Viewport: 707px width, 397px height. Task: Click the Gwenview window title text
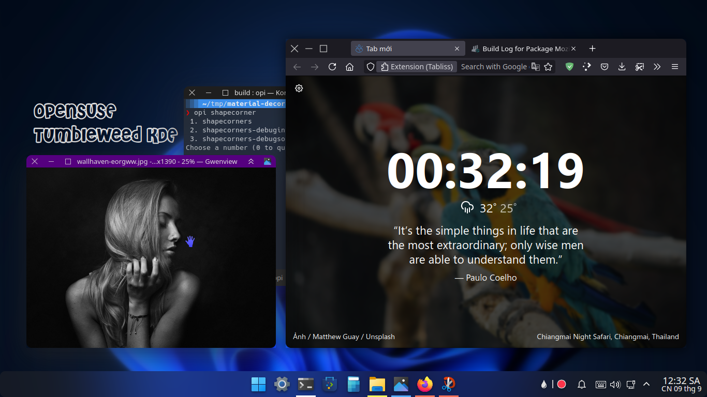[157, 161]
